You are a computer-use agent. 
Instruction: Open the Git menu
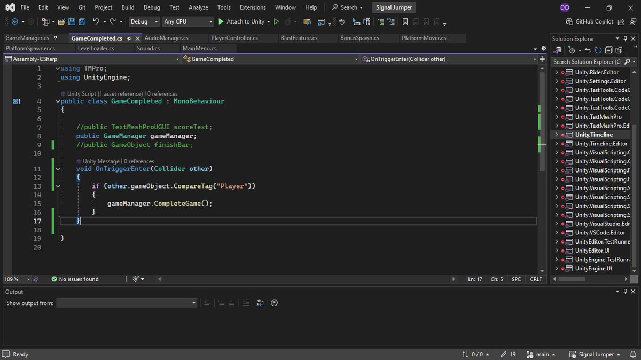[x=82, y=7]
